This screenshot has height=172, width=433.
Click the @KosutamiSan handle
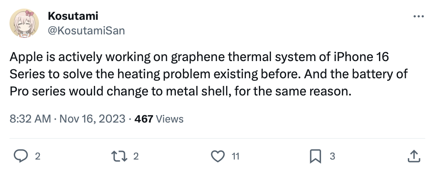click(86, 31)
